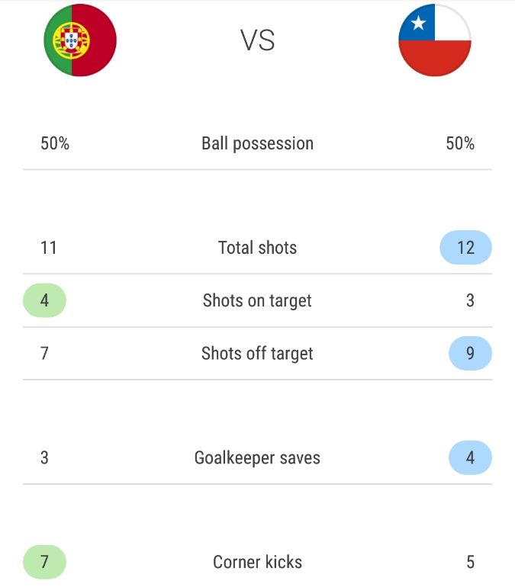Tap the Portugal flag icon
515x587 pixels.
coord(80,40)
